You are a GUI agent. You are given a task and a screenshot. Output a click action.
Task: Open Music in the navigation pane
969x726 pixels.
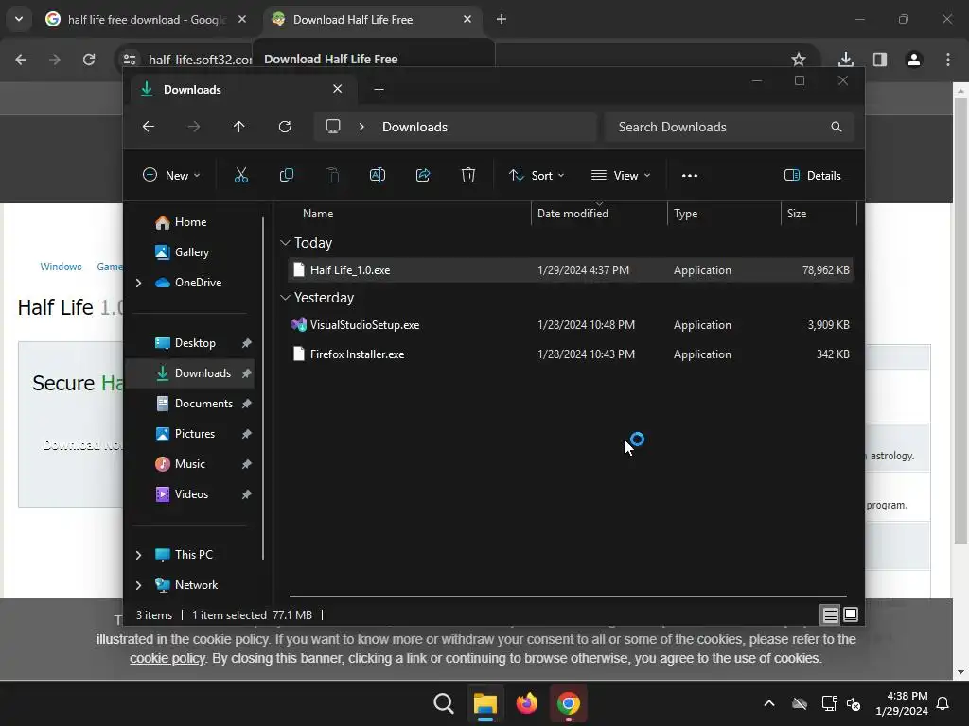(189, 464)
